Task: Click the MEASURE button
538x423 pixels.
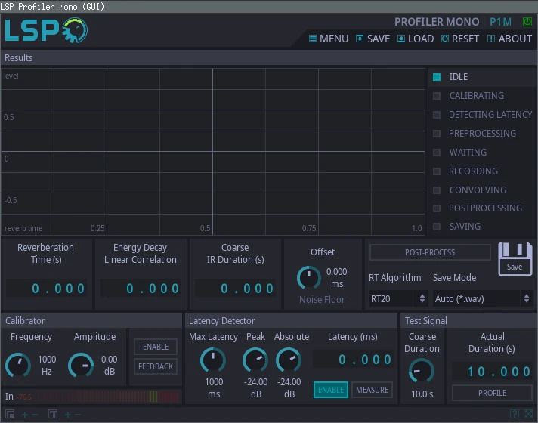Action: tap(372, 390)
